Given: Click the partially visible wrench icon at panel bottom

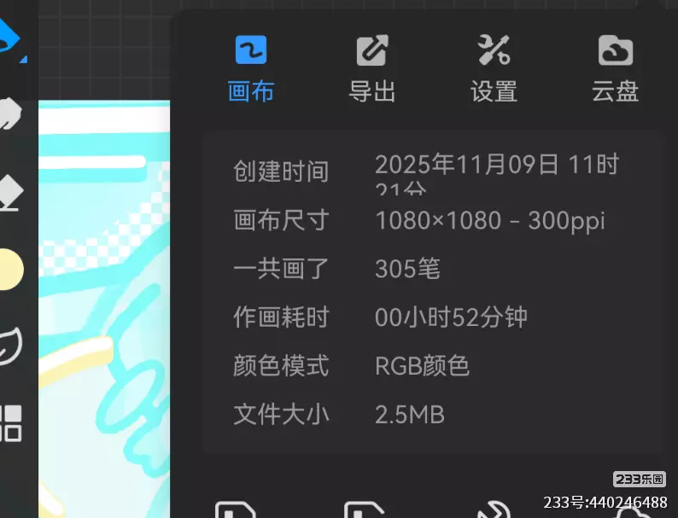Looking at the screenshot, I should (494, 509).
